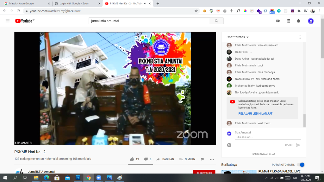The width and height of the screenshot is (324, 182).
Task: Click the Deny Akbar chat username
Action: (x=242, y=58)
